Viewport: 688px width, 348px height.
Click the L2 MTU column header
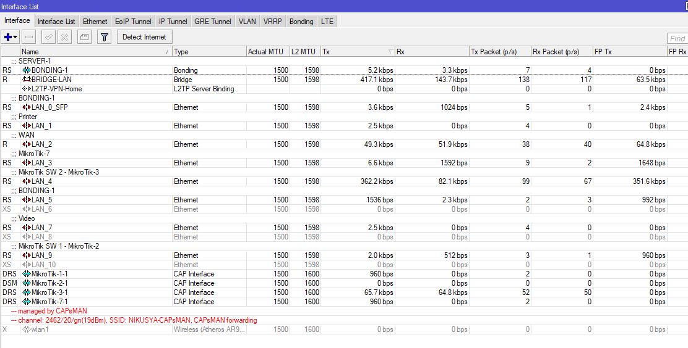click(x=305, y=52)
